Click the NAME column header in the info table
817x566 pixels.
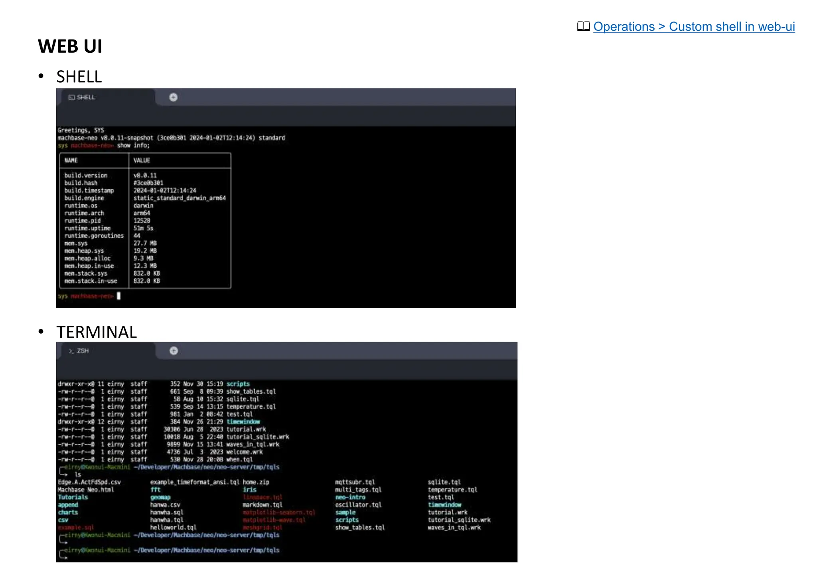[x=71, y=160]
